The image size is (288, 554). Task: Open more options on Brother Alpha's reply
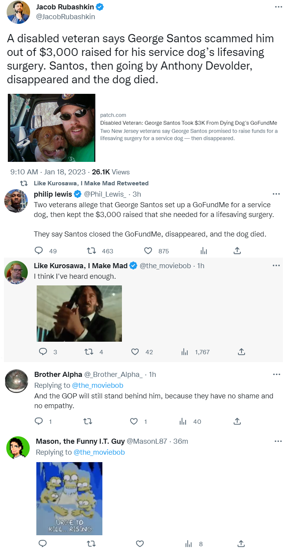coord(276,374)
